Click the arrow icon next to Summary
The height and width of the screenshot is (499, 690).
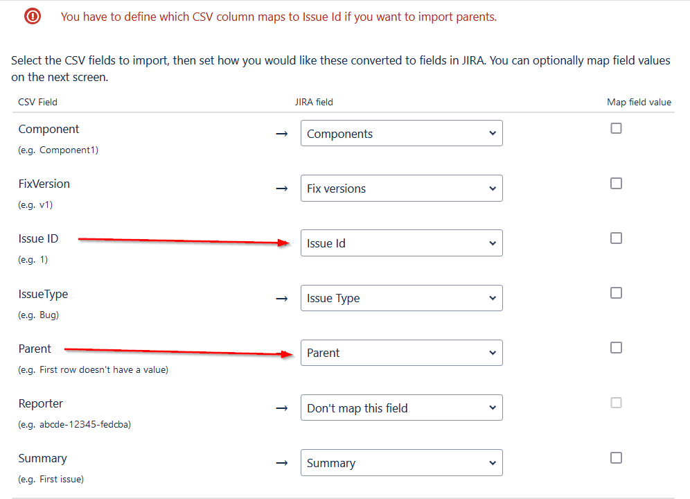click(x=281, y=462)
